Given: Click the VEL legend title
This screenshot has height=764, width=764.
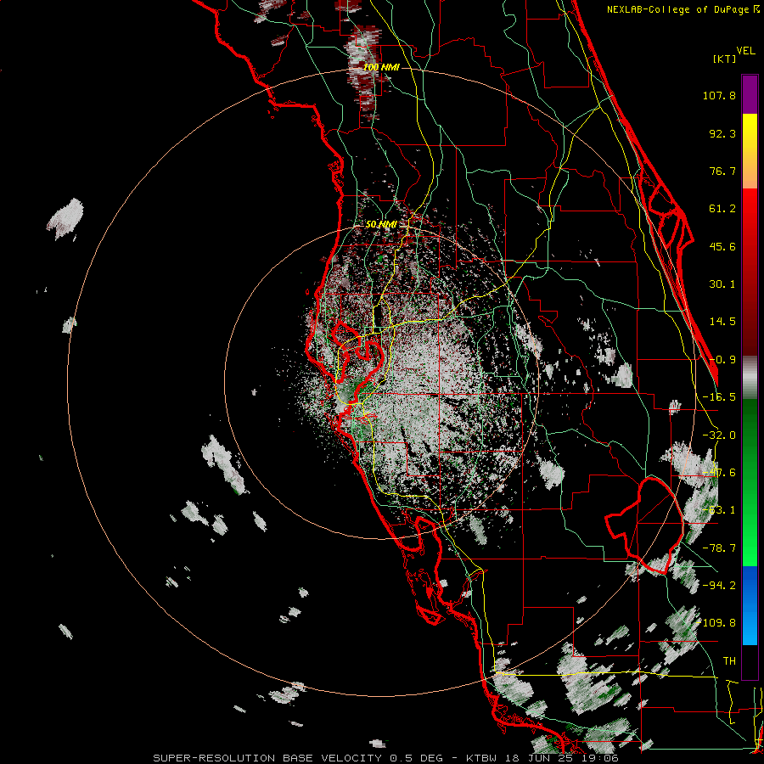Looking at the screenshot, I should tap(745, 51).
